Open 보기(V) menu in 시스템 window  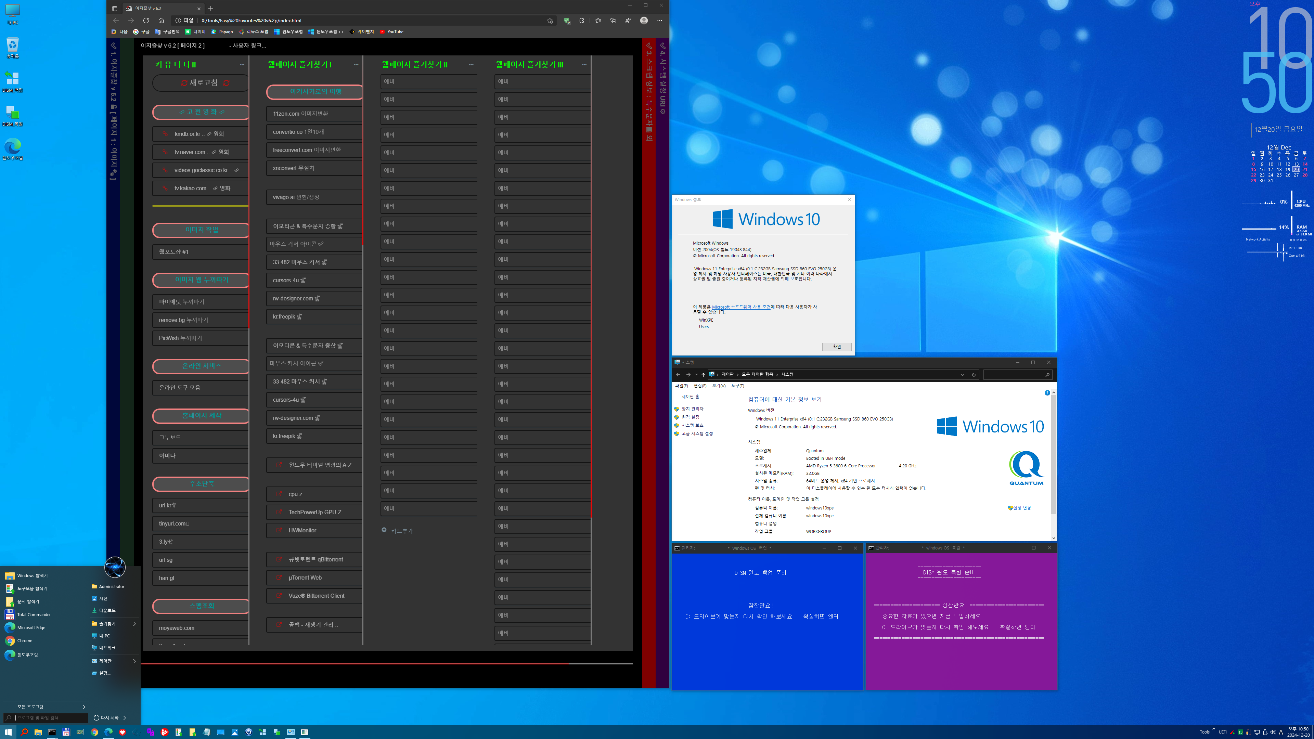[718, 386]
